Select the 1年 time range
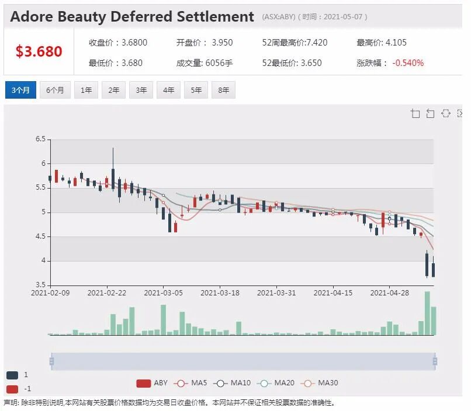471x411 pixels. tap(86, 90)
